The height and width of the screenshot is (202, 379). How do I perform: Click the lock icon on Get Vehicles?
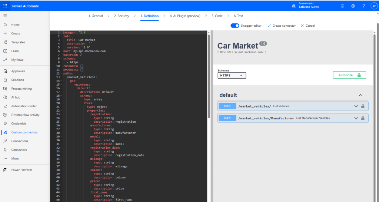363,106
